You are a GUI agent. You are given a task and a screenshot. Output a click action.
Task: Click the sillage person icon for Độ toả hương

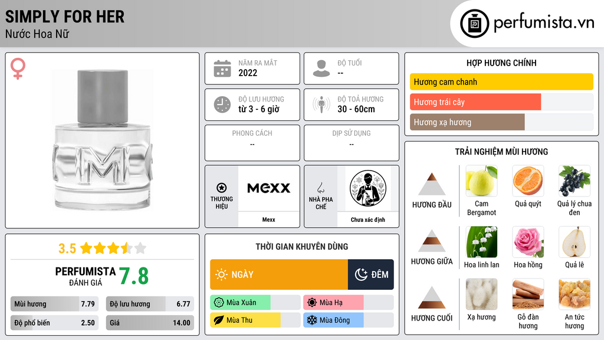(x=321, y=104)
